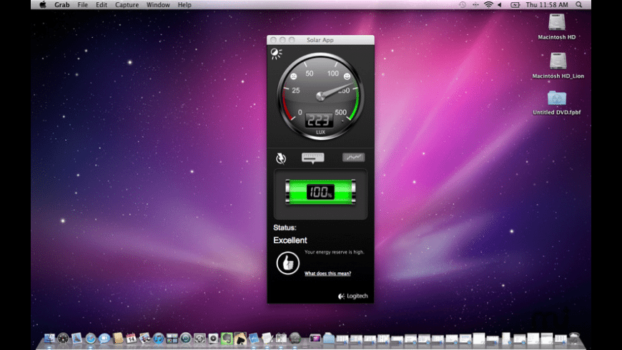This screenshot has height=350, width=622.
Task: Click the clock showing Thu 11:58 AM
Action: pos(547,5)
